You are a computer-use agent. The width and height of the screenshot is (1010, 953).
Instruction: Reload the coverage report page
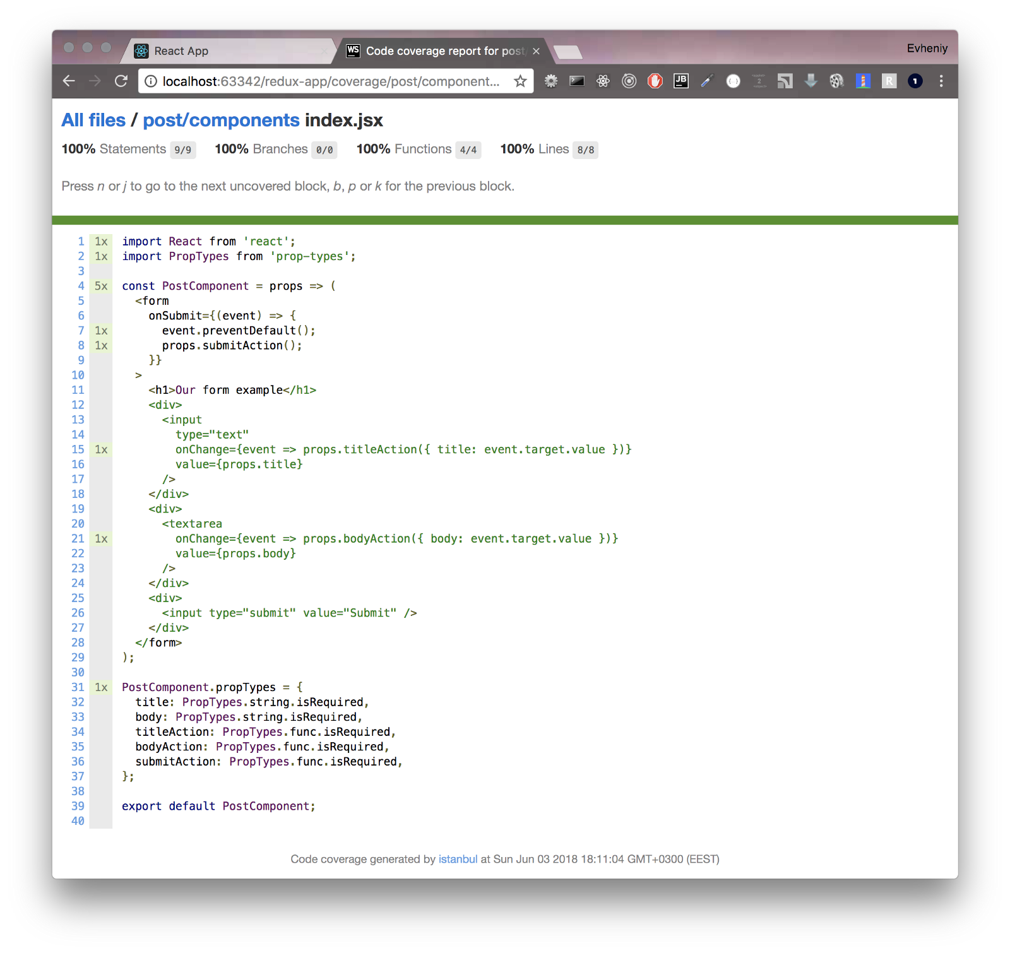pos(121,81)
